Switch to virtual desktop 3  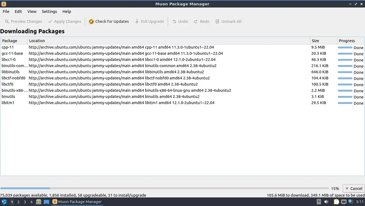coord(25,202)
